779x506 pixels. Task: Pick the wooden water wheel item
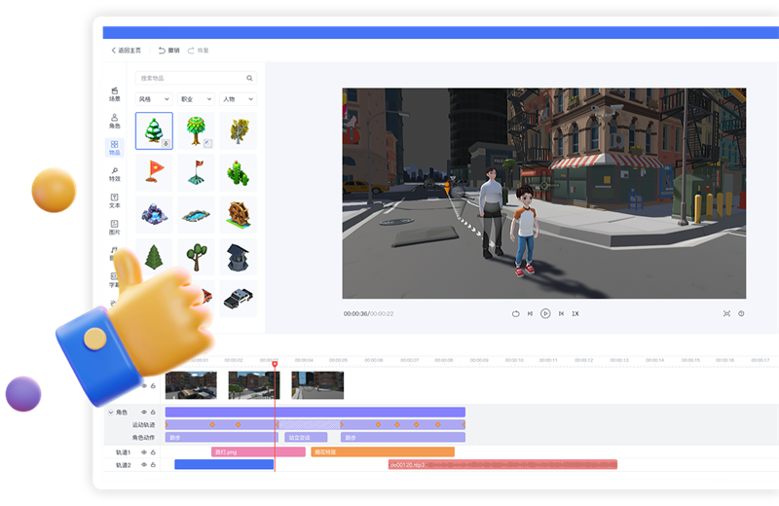tap(239, 214)
